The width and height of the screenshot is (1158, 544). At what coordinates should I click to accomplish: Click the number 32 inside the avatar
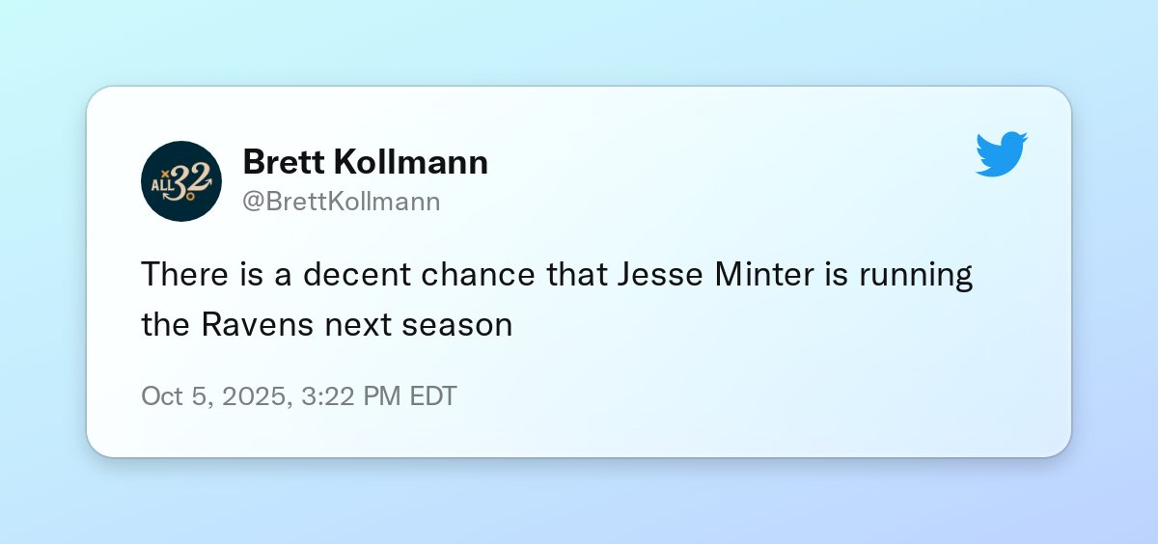[x=188, y=180]
